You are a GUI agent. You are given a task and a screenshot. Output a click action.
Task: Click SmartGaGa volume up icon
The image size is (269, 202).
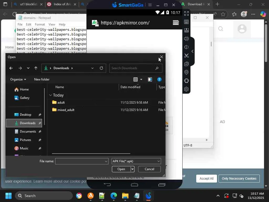186,39
